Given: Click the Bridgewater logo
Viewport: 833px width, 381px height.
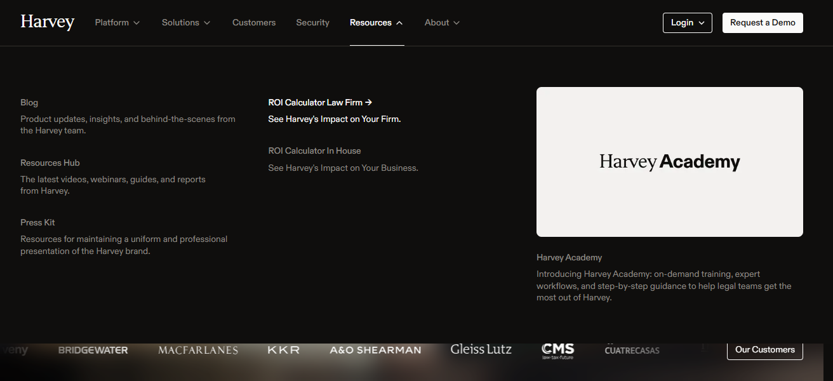Looking at the screenshot, I should (x=93, y=350).
